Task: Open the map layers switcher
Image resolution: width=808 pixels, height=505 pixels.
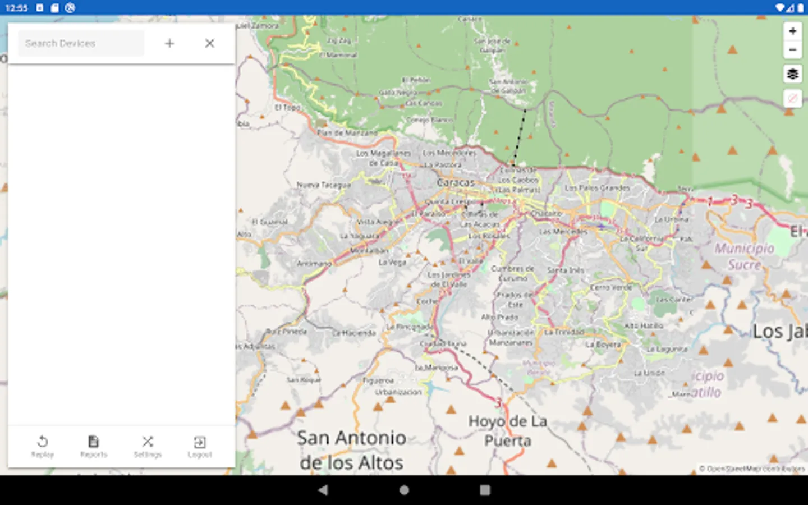Action: (792, 74)
